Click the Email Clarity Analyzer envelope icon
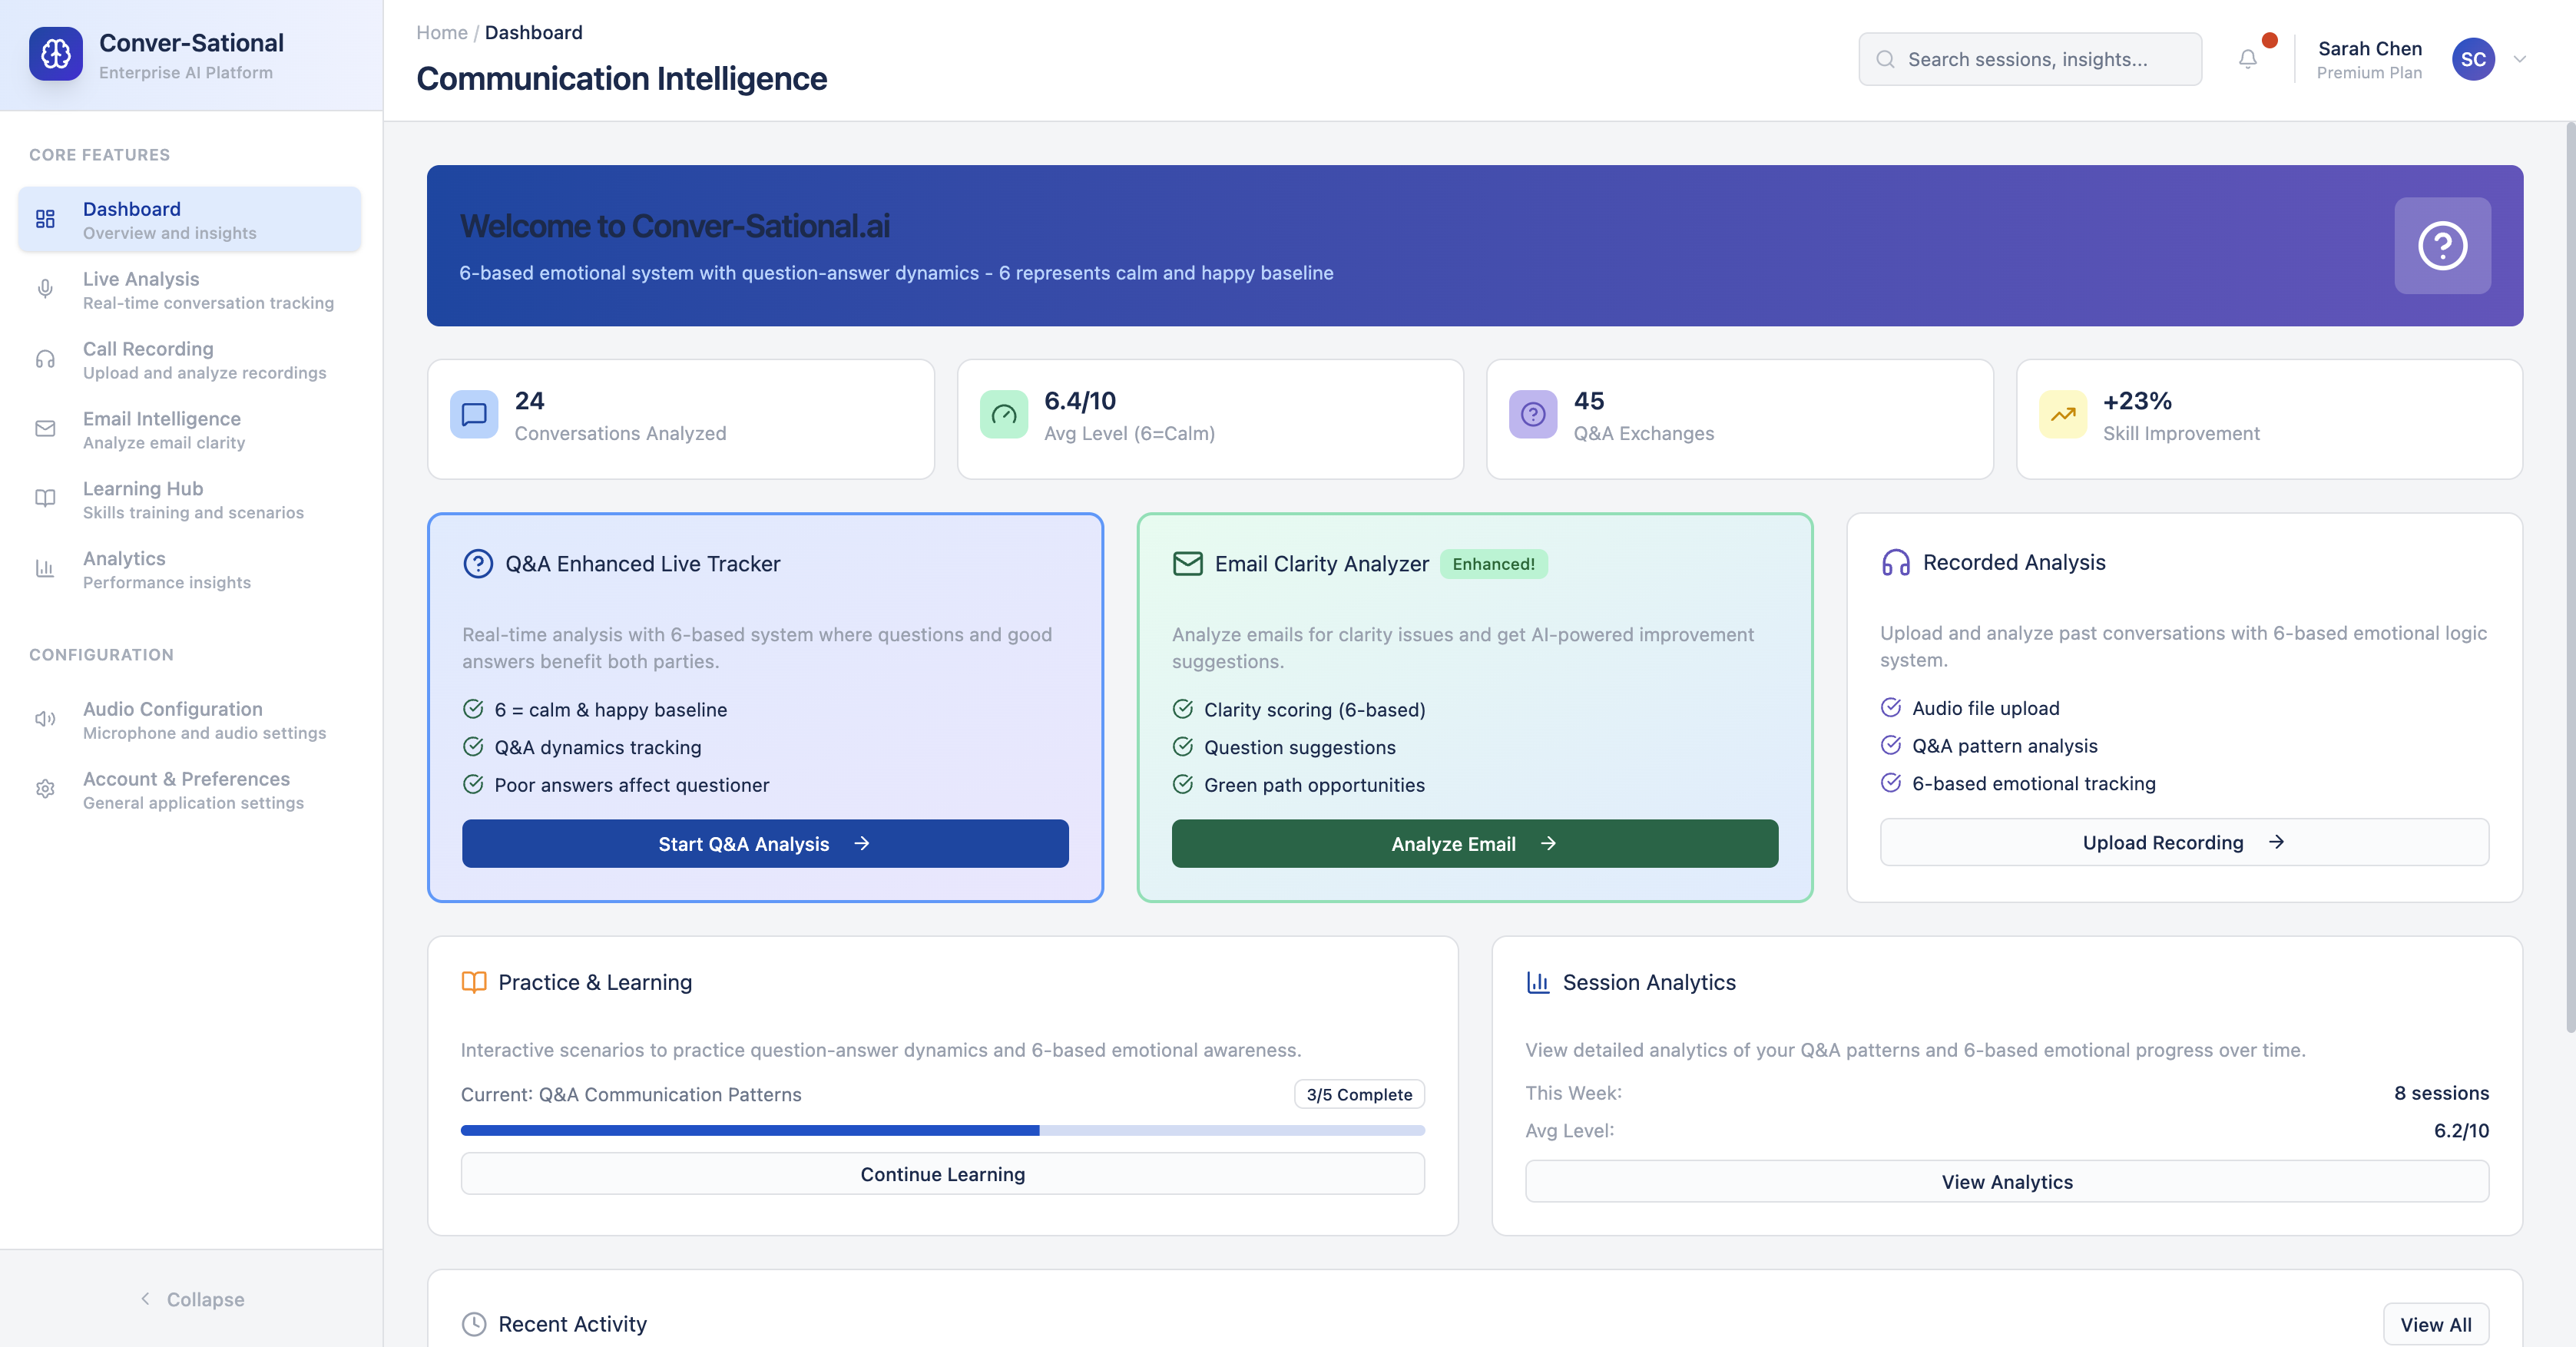Image resolution: width=2576 pixels, height=1347 pixels. (1187, 564)
